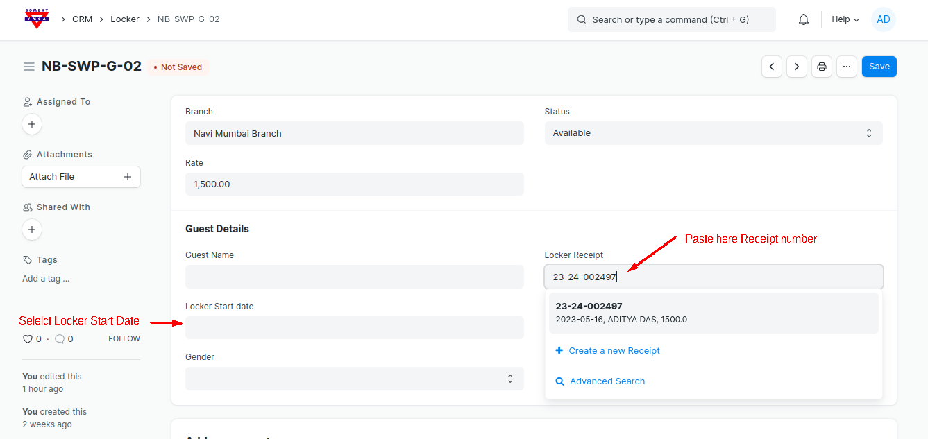Navigate to Locker breadcrumb

tap(125, 19)
